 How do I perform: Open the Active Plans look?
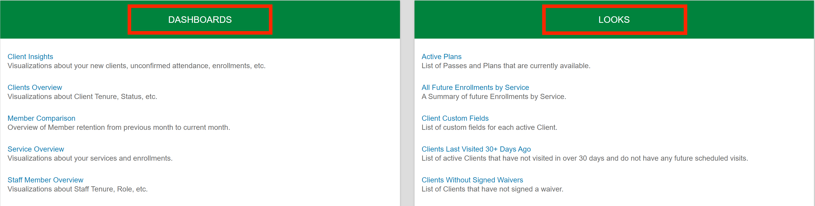click(441, 56)
